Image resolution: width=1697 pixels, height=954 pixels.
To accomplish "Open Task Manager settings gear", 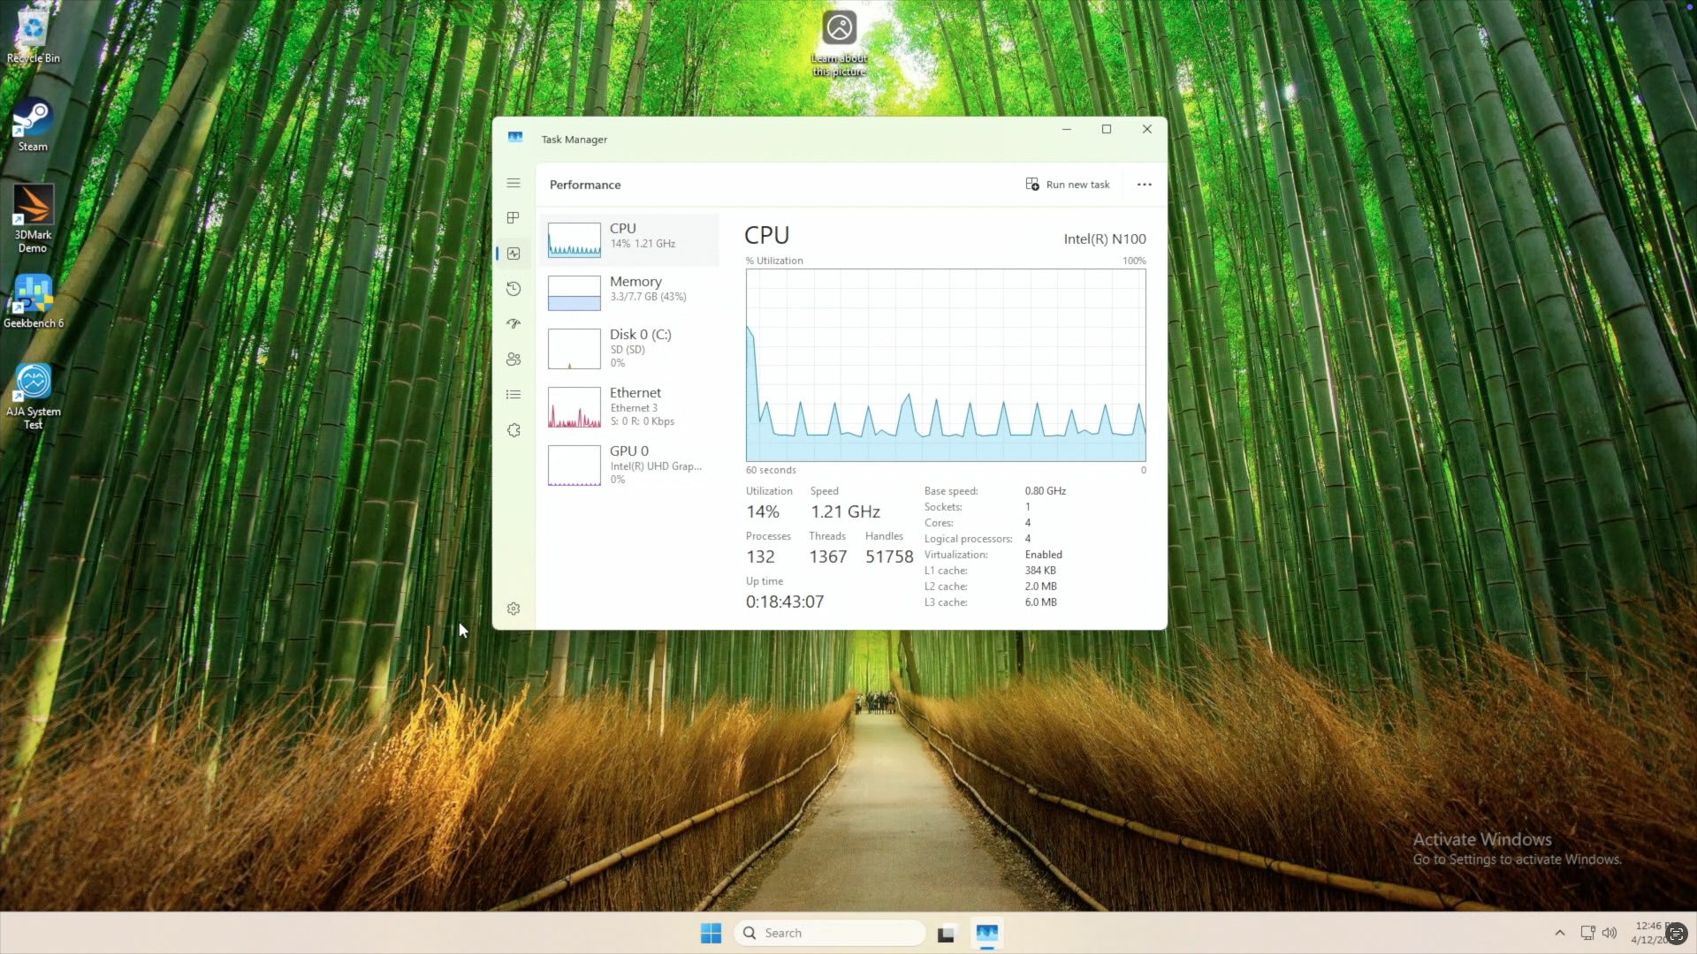I will pos(514,609).
